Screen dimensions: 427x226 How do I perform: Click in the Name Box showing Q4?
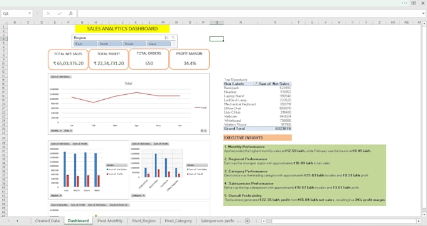pos(15,13)
